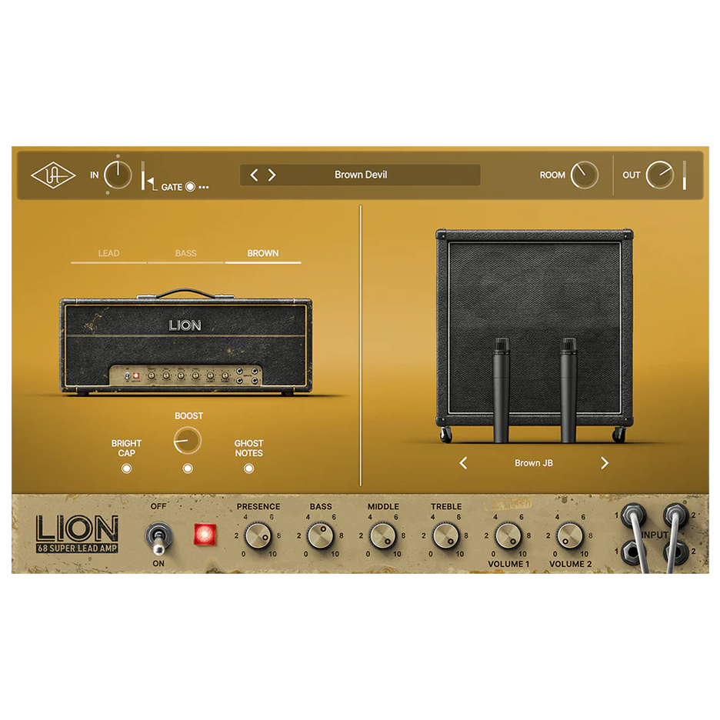This screenshot has width=720, height=720.
Task: Click the lower input 1 jack
Action: coord(633,552)
